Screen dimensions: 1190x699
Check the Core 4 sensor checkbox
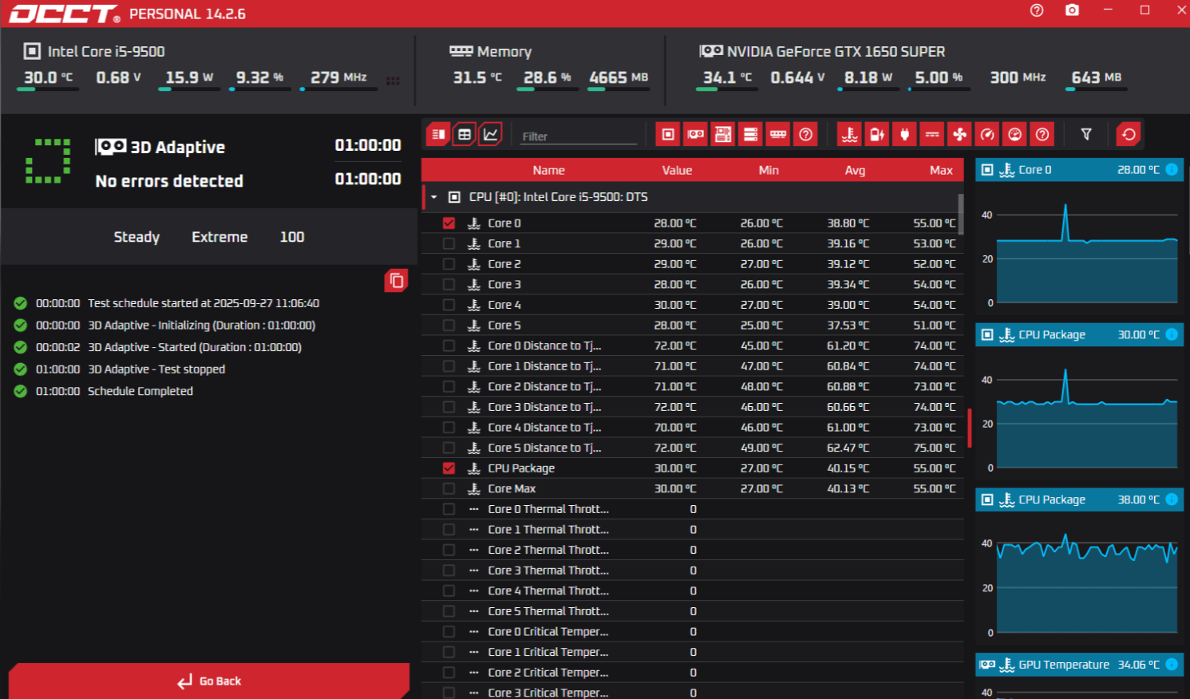tap(449, 305)
